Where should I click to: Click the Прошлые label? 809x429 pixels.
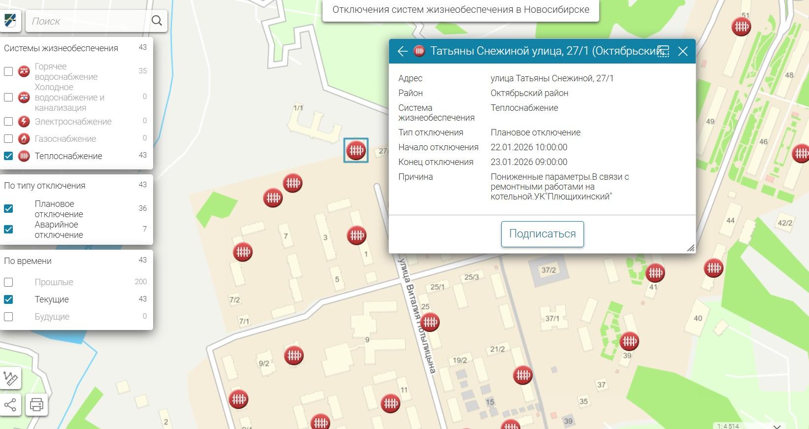pyautogui.click(x=54, y=282)
